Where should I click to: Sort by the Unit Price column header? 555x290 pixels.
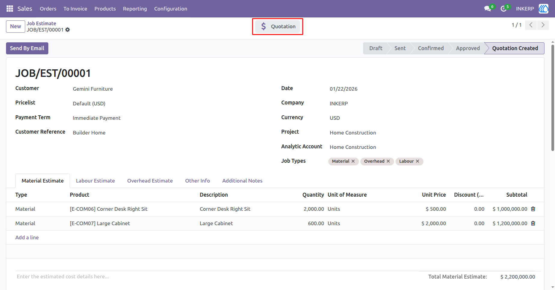point(434,195)
